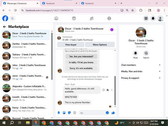This screenshot has width=168, height=126.
Task: Click the More Options button
Action: coord(100,45)
